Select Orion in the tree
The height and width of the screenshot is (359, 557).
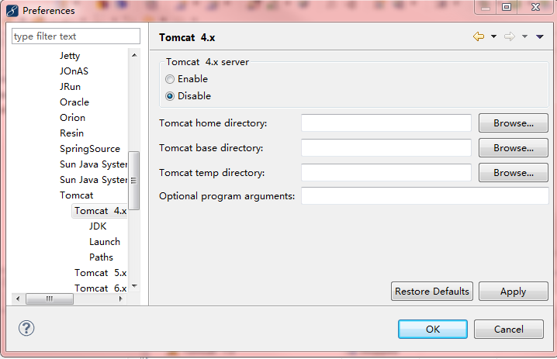(x=72, y=118)
